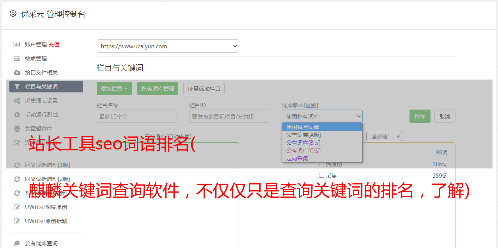This screenshot has width=498, height=248.
Task: Click the 取消 button
Action: [445, 116]
